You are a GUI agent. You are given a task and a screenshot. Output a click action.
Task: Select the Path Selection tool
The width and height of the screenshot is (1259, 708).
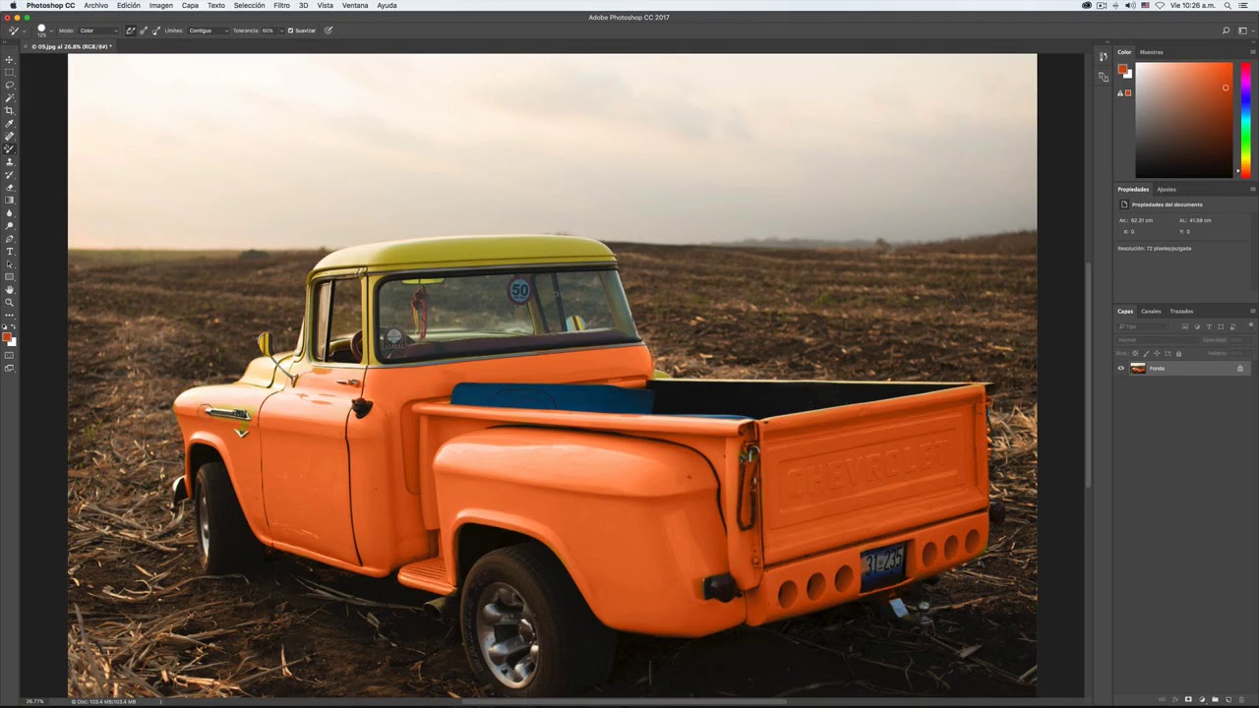tap(10, 264)
